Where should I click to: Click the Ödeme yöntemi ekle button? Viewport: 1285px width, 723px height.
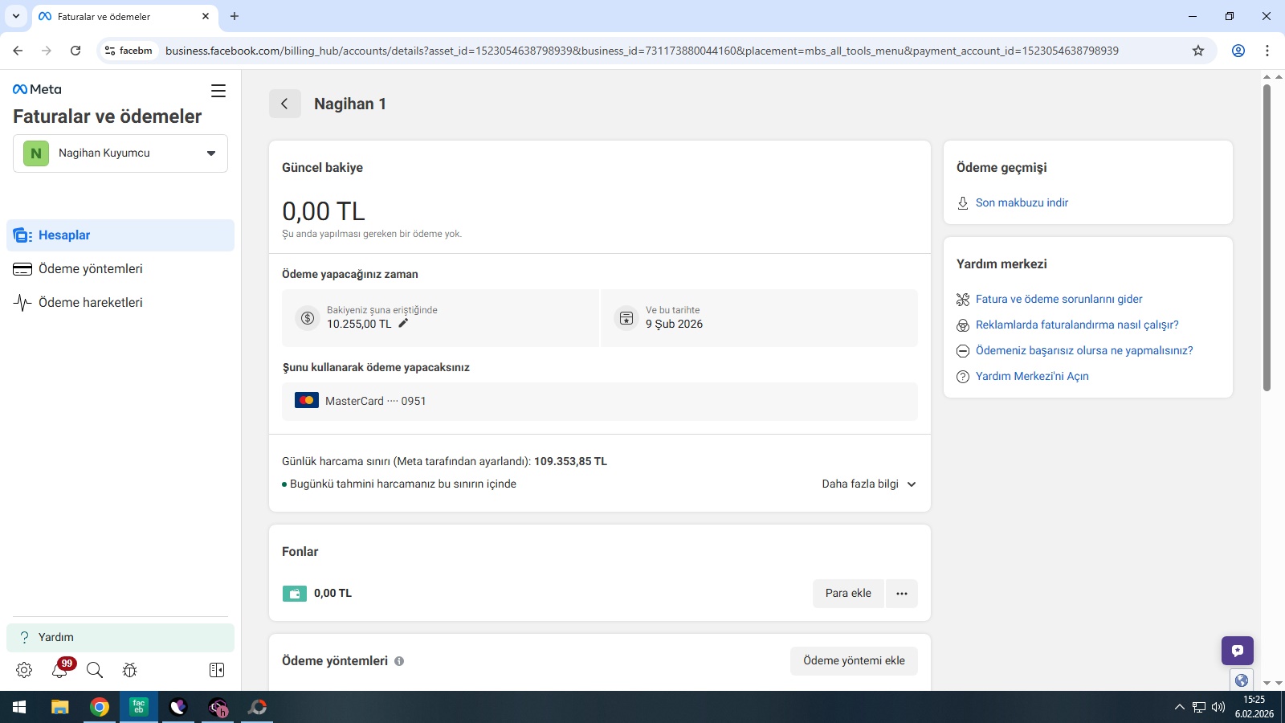(x=854, y=661)
